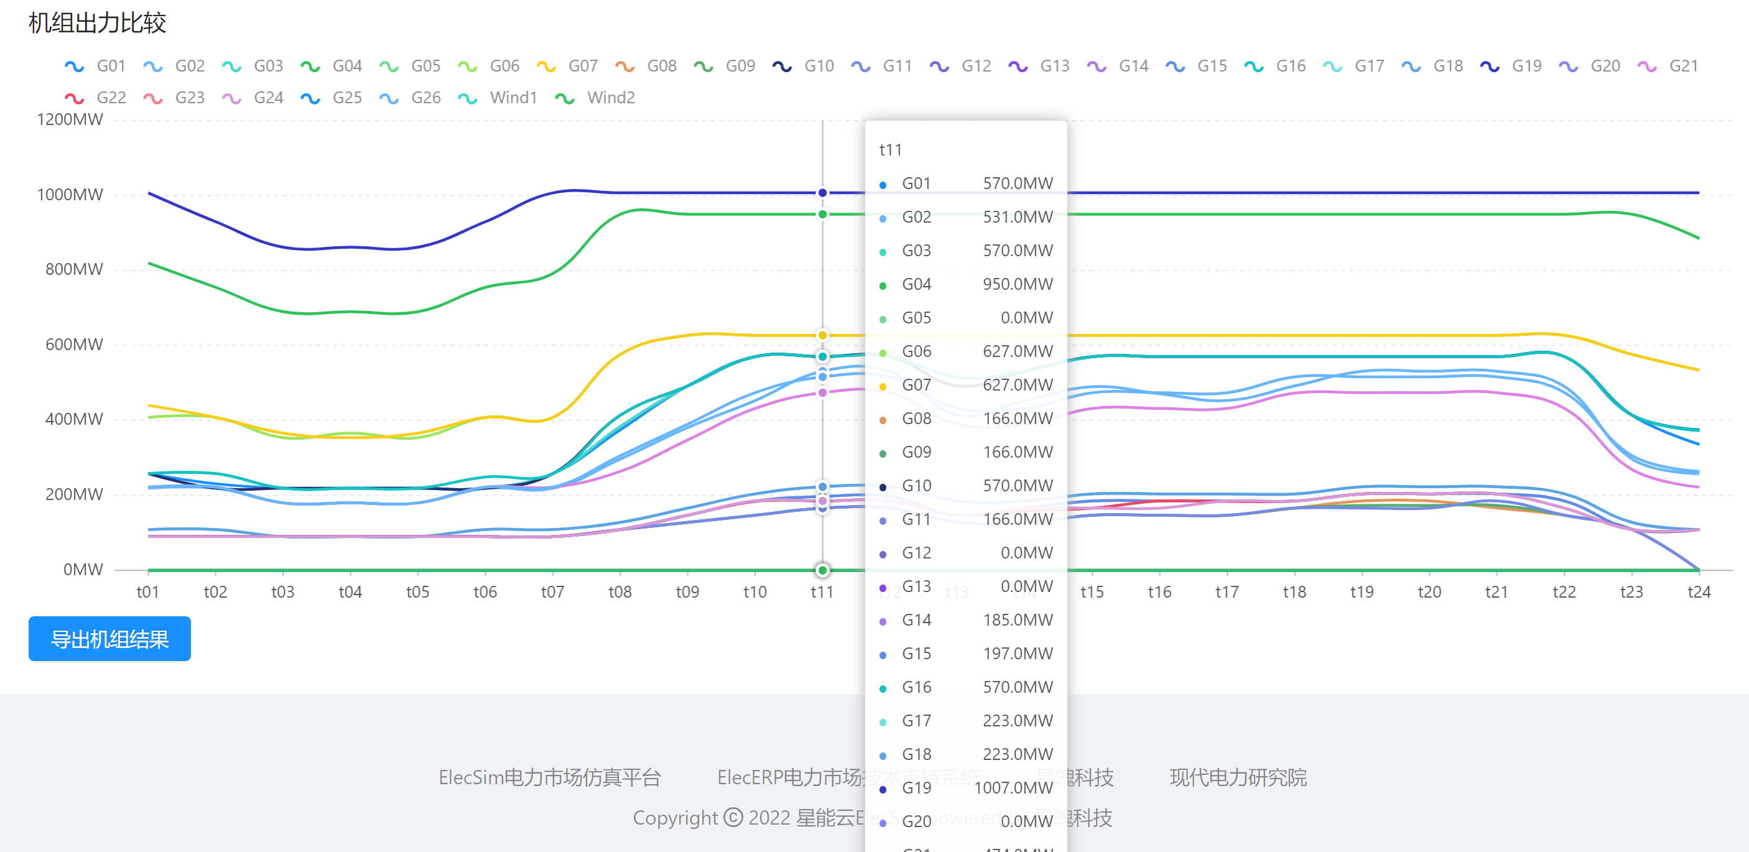This screenshot has width=1749, height=852.
Task: Click tooltip row G04 950.0MW
Action: (x=965, y=284)
